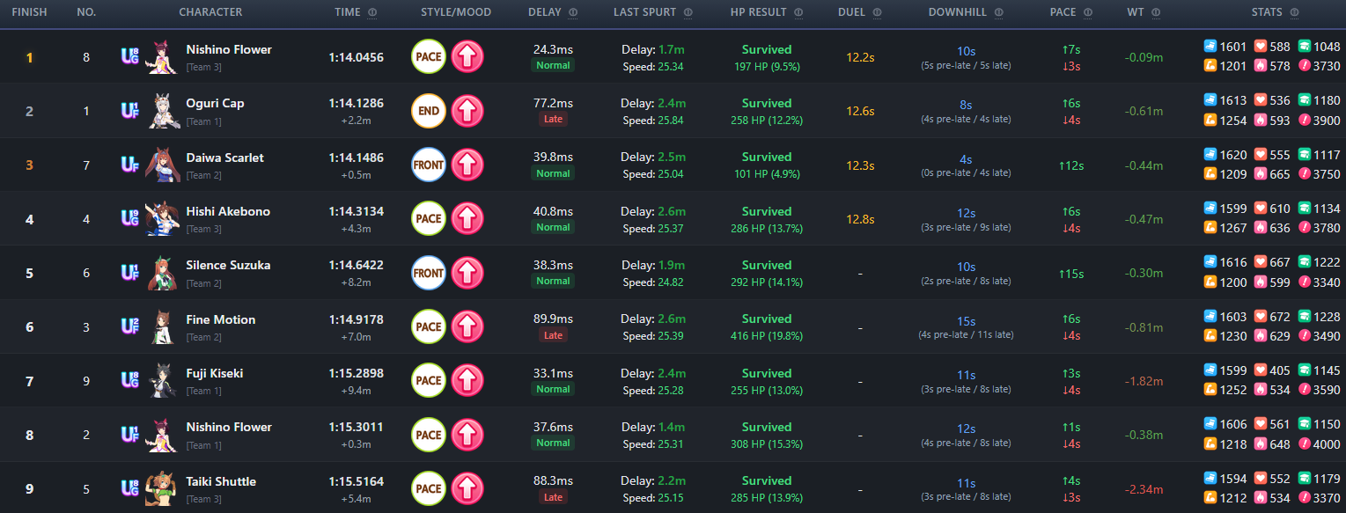
Task: Click the pink mood arrow for Fuji Kiseki
Action: click(x=467, y=381)
